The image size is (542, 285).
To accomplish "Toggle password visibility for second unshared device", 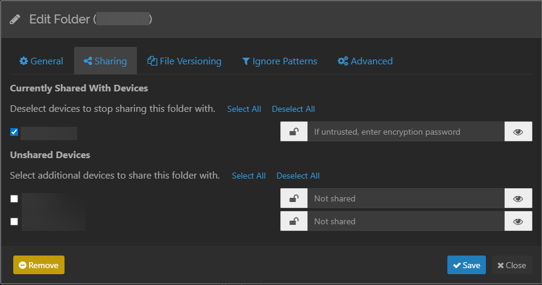I will click(518, 221).
